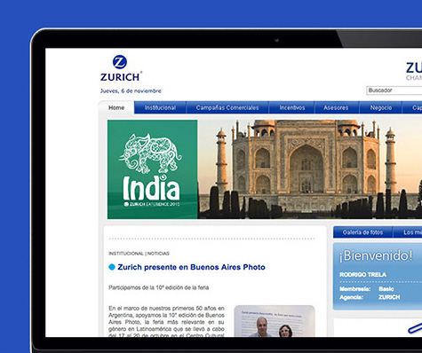Go to the Incentivos section

[x=292, y=107]
